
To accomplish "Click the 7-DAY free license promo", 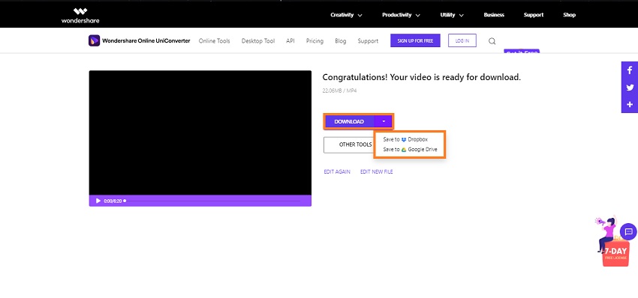I will pos(615,254).
